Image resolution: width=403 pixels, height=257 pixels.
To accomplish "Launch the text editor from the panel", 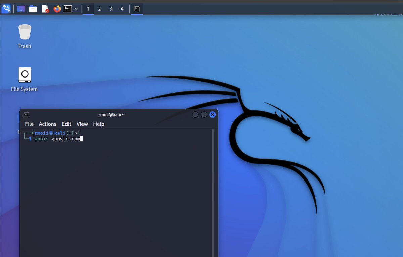I will (x=45, y=9).
